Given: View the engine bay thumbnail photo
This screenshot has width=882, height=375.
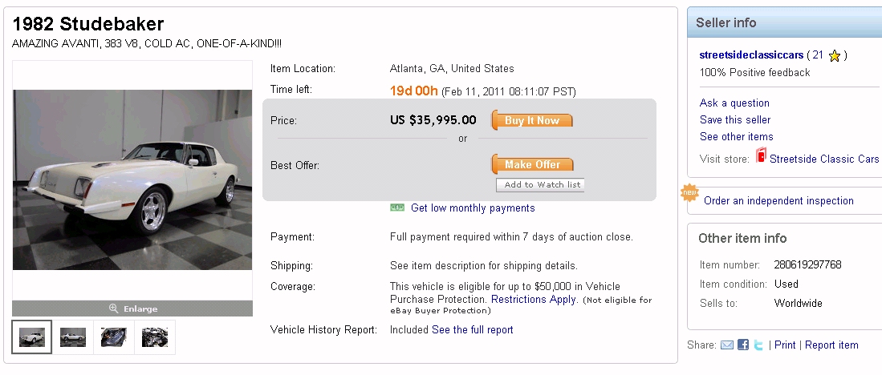Looking at the screenshot, I should (155, 337).
